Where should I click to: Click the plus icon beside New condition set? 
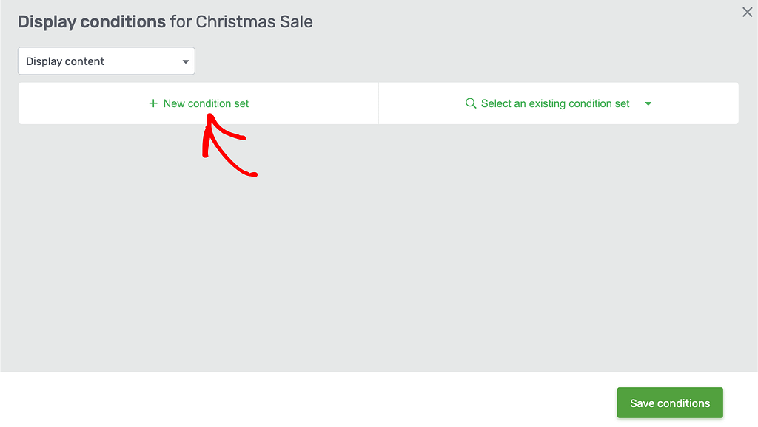coord(153,103)
